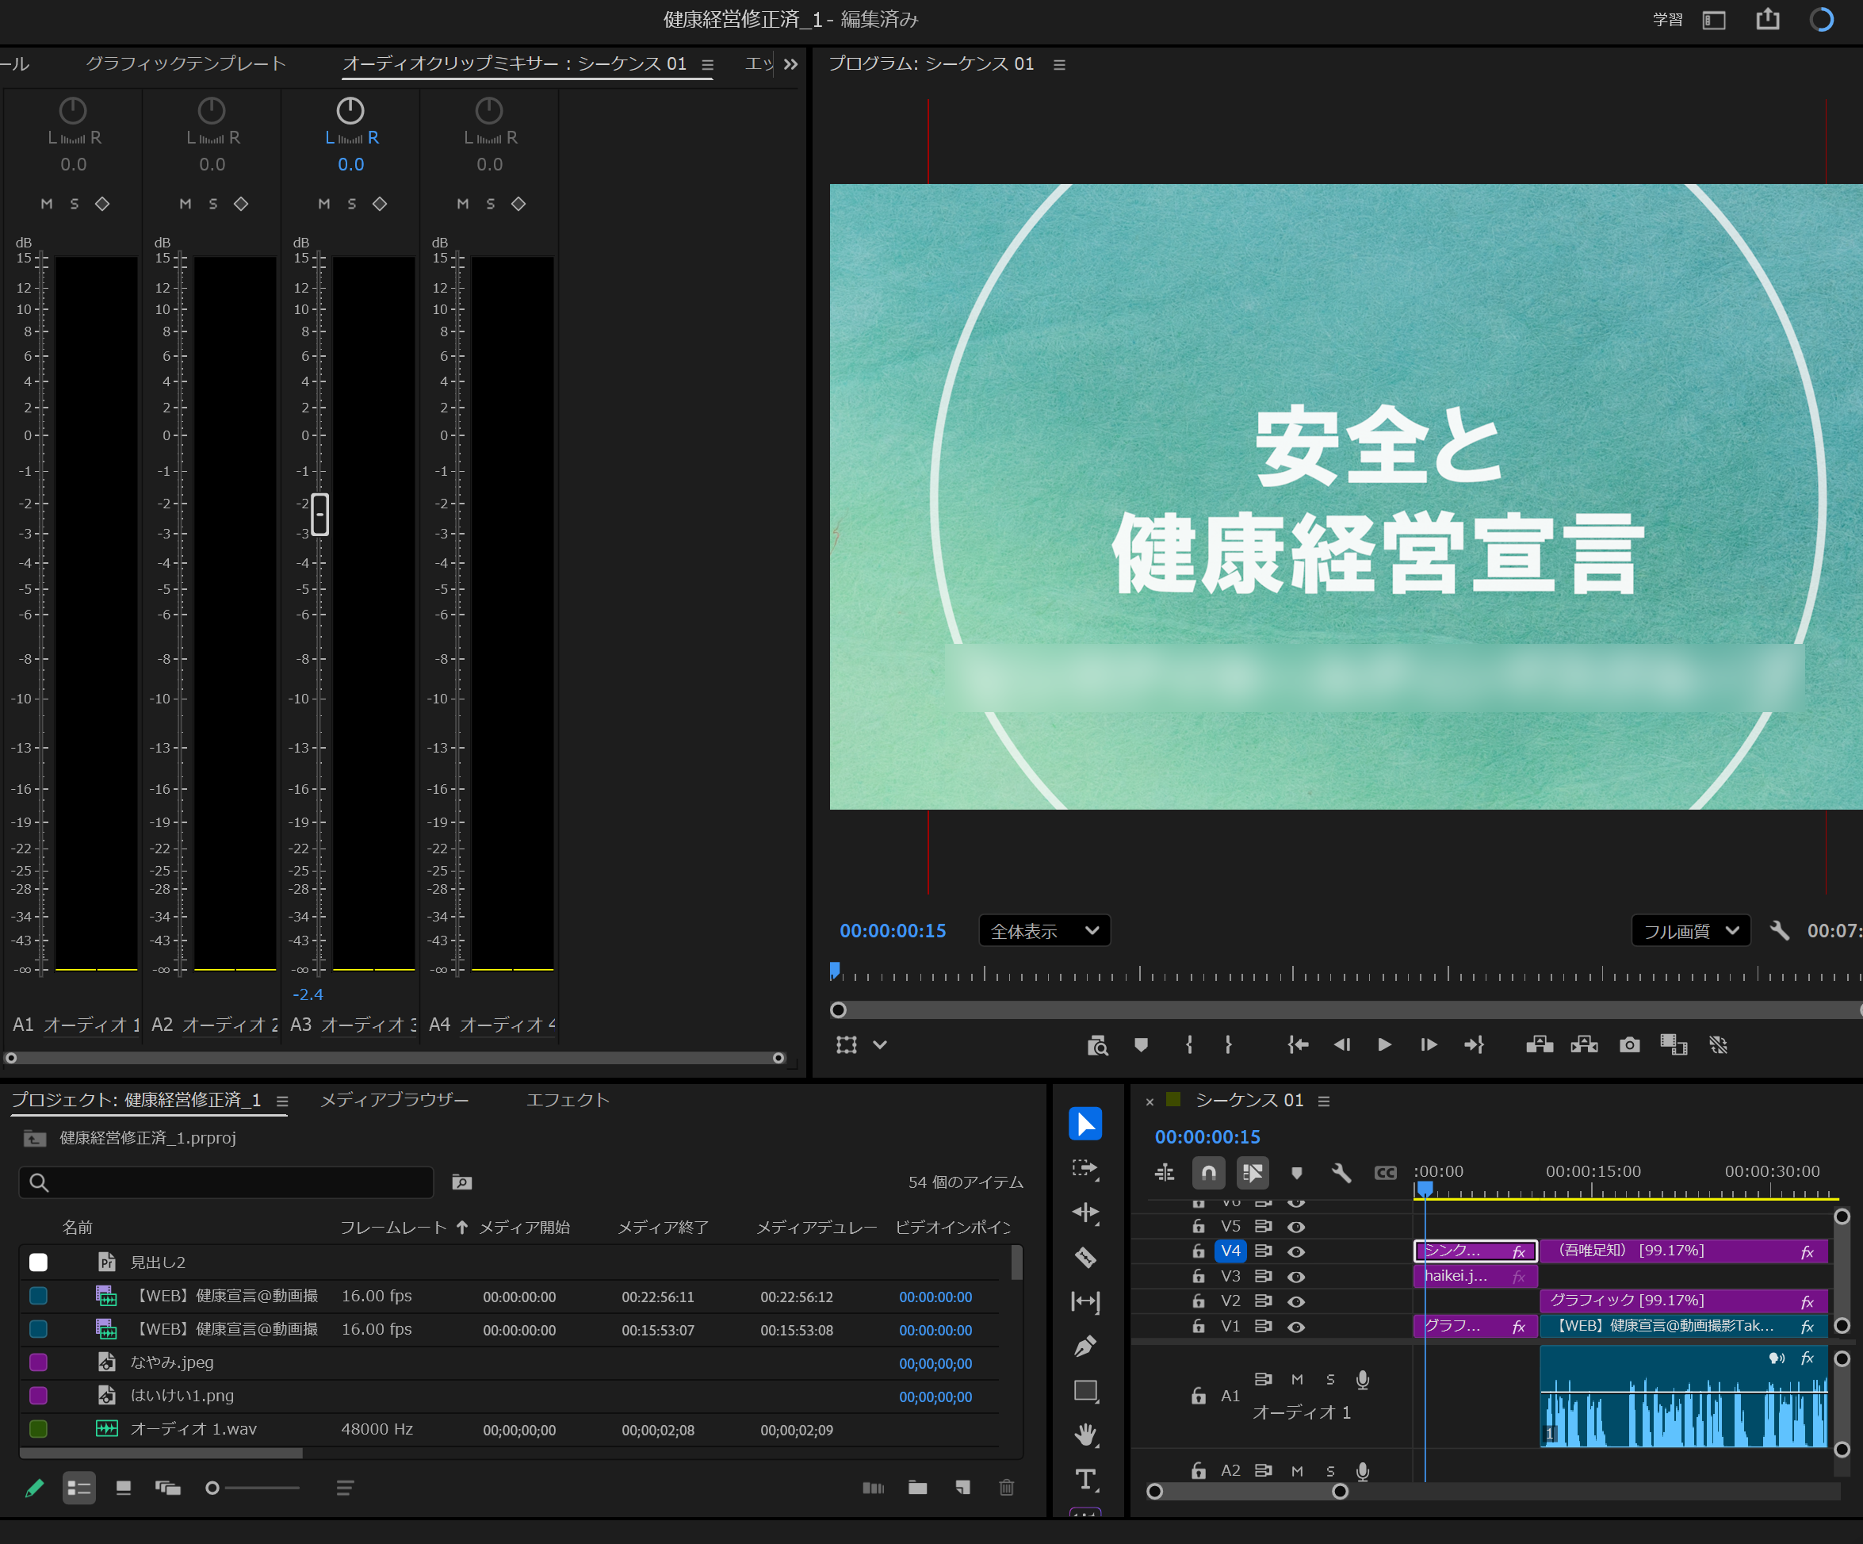Select the Hand tool
The width and height of the screenshot is (1863, 1544).
[1085, 1435]
